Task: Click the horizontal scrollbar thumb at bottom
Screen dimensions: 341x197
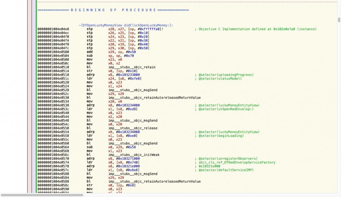Action: tap(42, 195)
